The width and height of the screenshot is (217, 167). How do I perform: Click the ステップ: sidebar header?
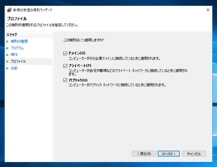point(12,35)
